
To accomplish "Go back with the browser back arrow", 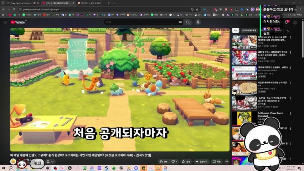I will pyautogui.click(x=3, y=9).
